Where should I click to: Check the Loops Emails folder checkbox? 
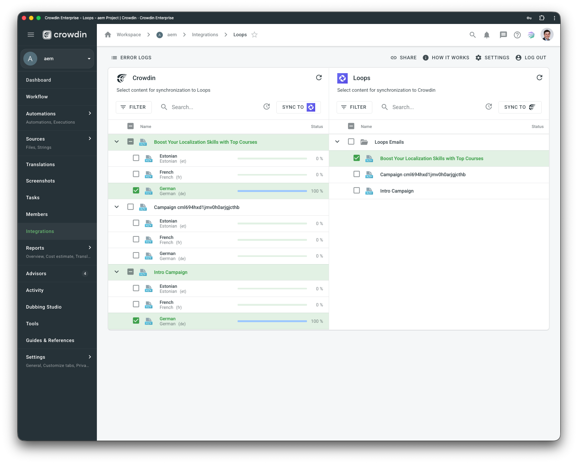(x=351, y=142)
